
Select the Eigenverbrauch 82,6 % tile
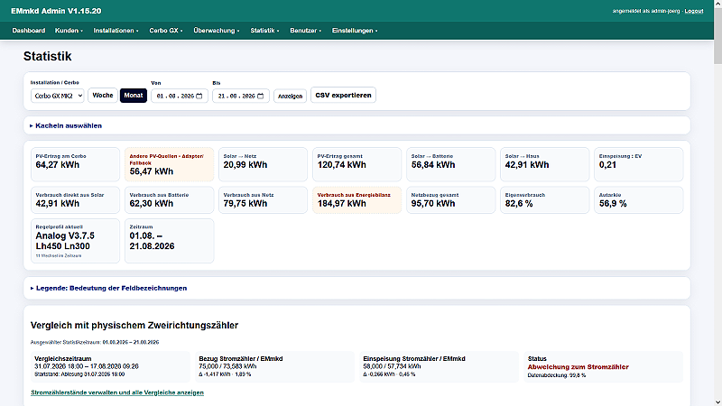[x=545, y=199]
